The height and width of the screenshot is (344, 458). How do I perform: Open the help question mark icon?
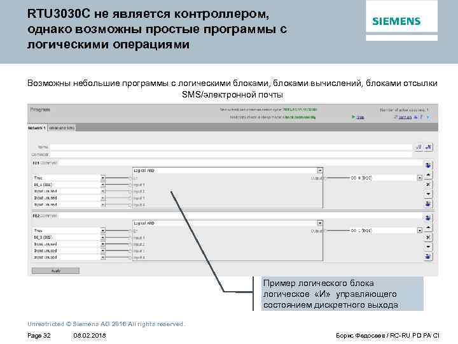421,117
